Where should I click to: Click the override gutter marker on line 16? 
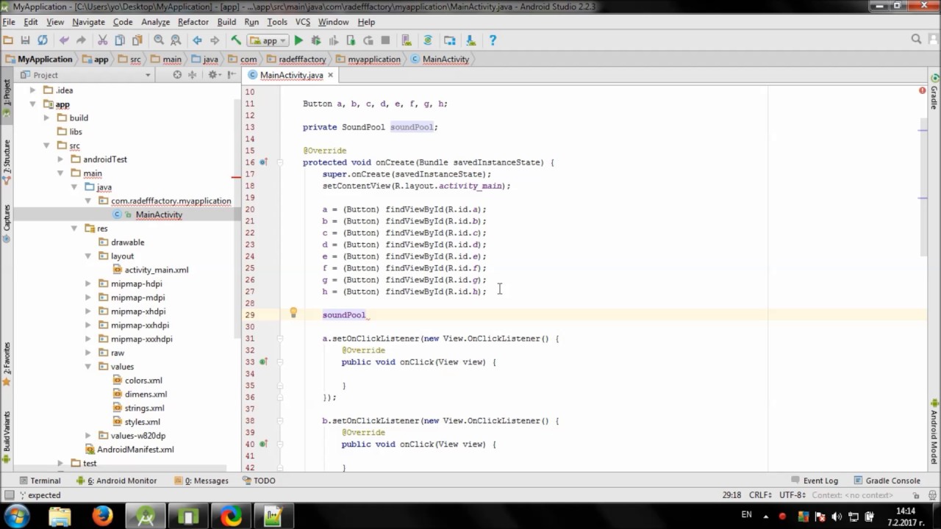(263, 162)
